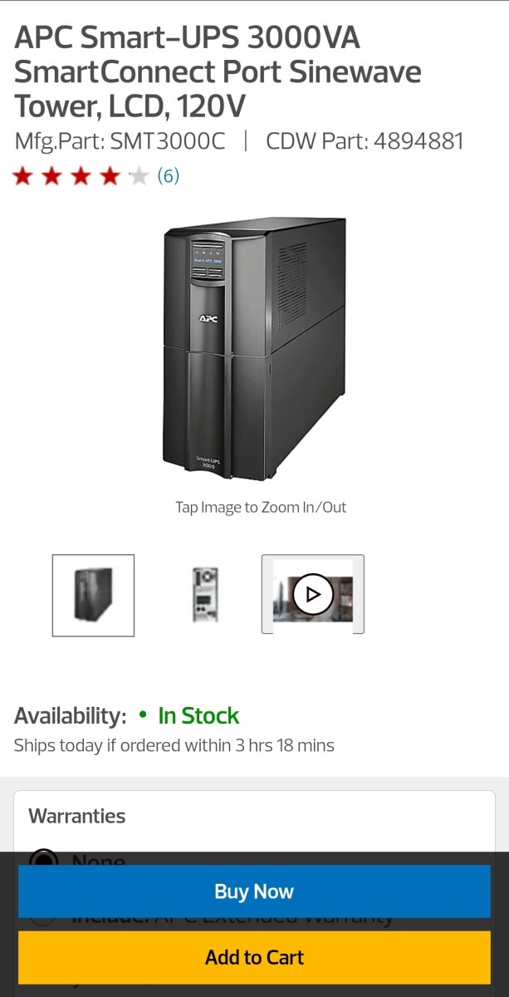Select the rear panel view thumbnail
This screenshot has height=997, width=509.
point(204,595)
